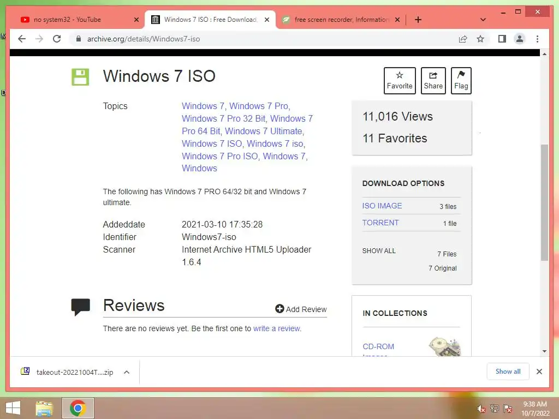Open the Windows 7 Pro ISO topic

coord(219,156)
